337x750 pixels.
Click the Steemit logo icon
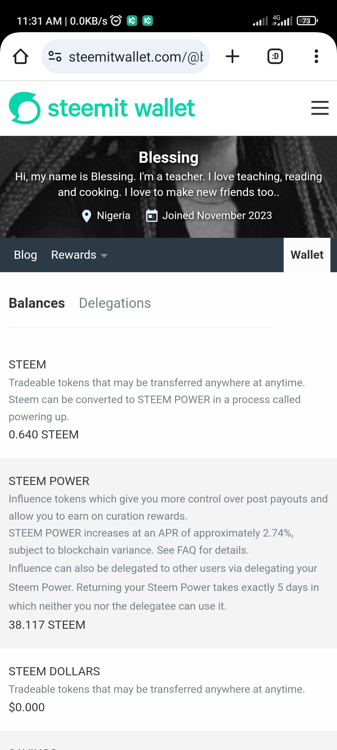point(25,108)
